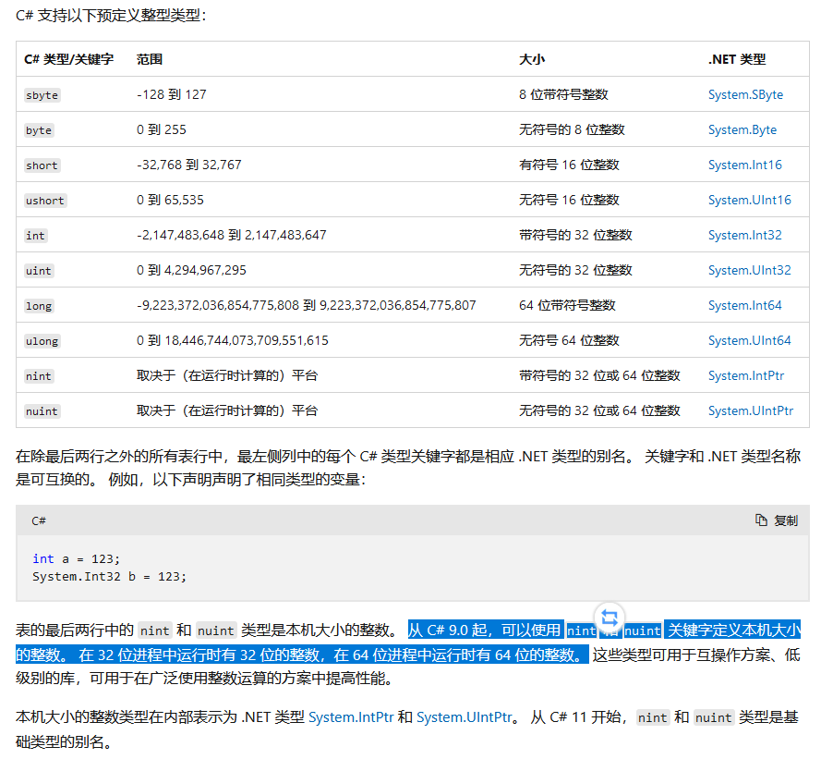Click the '大小' column header
The width and height of the screenshot is (833, 759).
[532, 59]
